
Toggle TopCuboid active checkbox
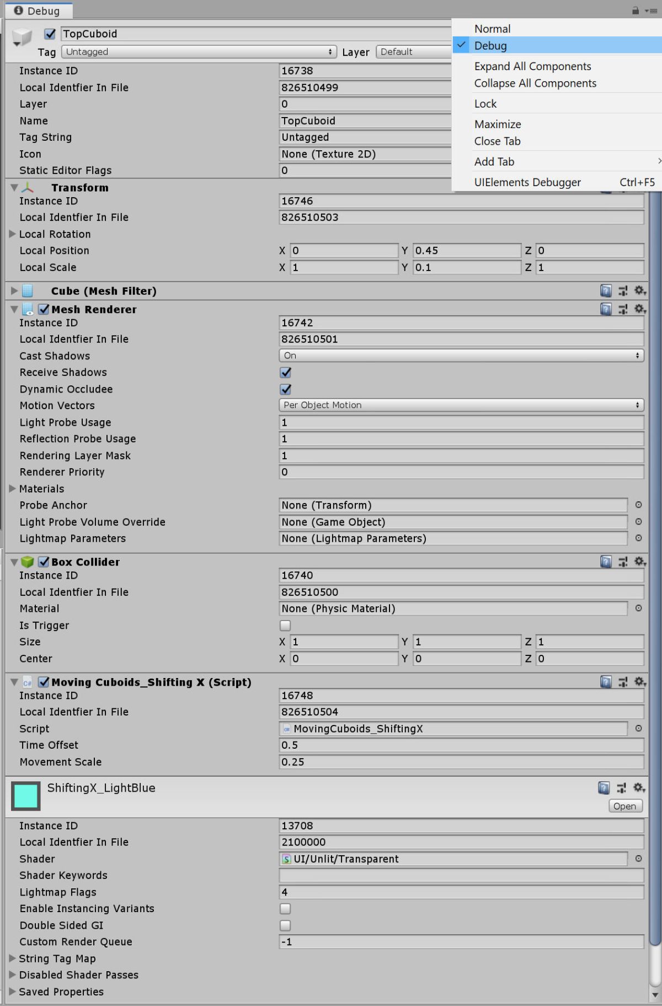50,34
